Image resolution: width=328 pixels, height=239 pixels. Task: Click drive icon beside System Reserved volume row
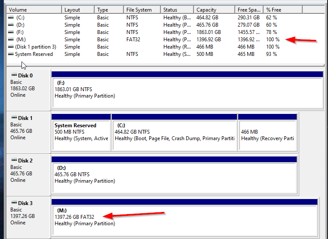(x=11, y=54)
